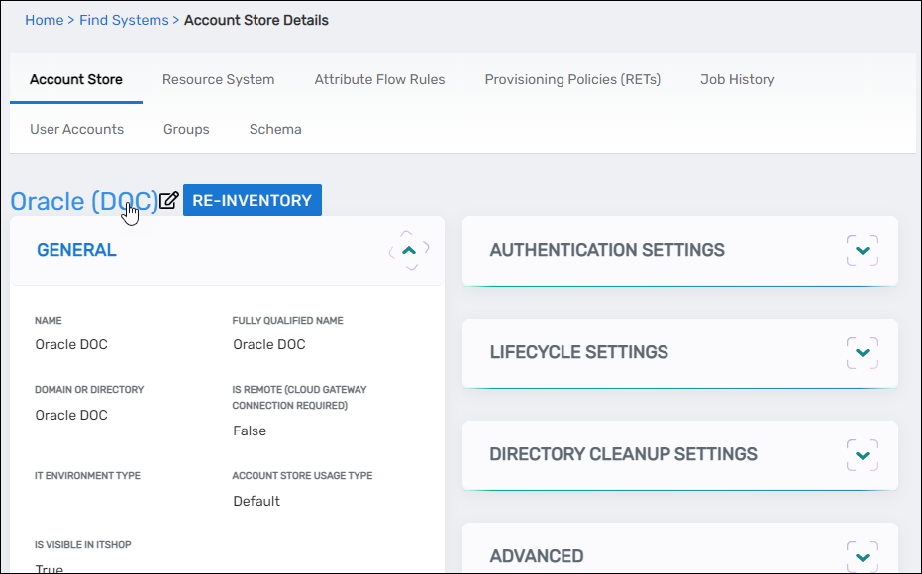Screen dimensions: 922x574
Task: Select the Account Store tab
Action: (76, 79)
